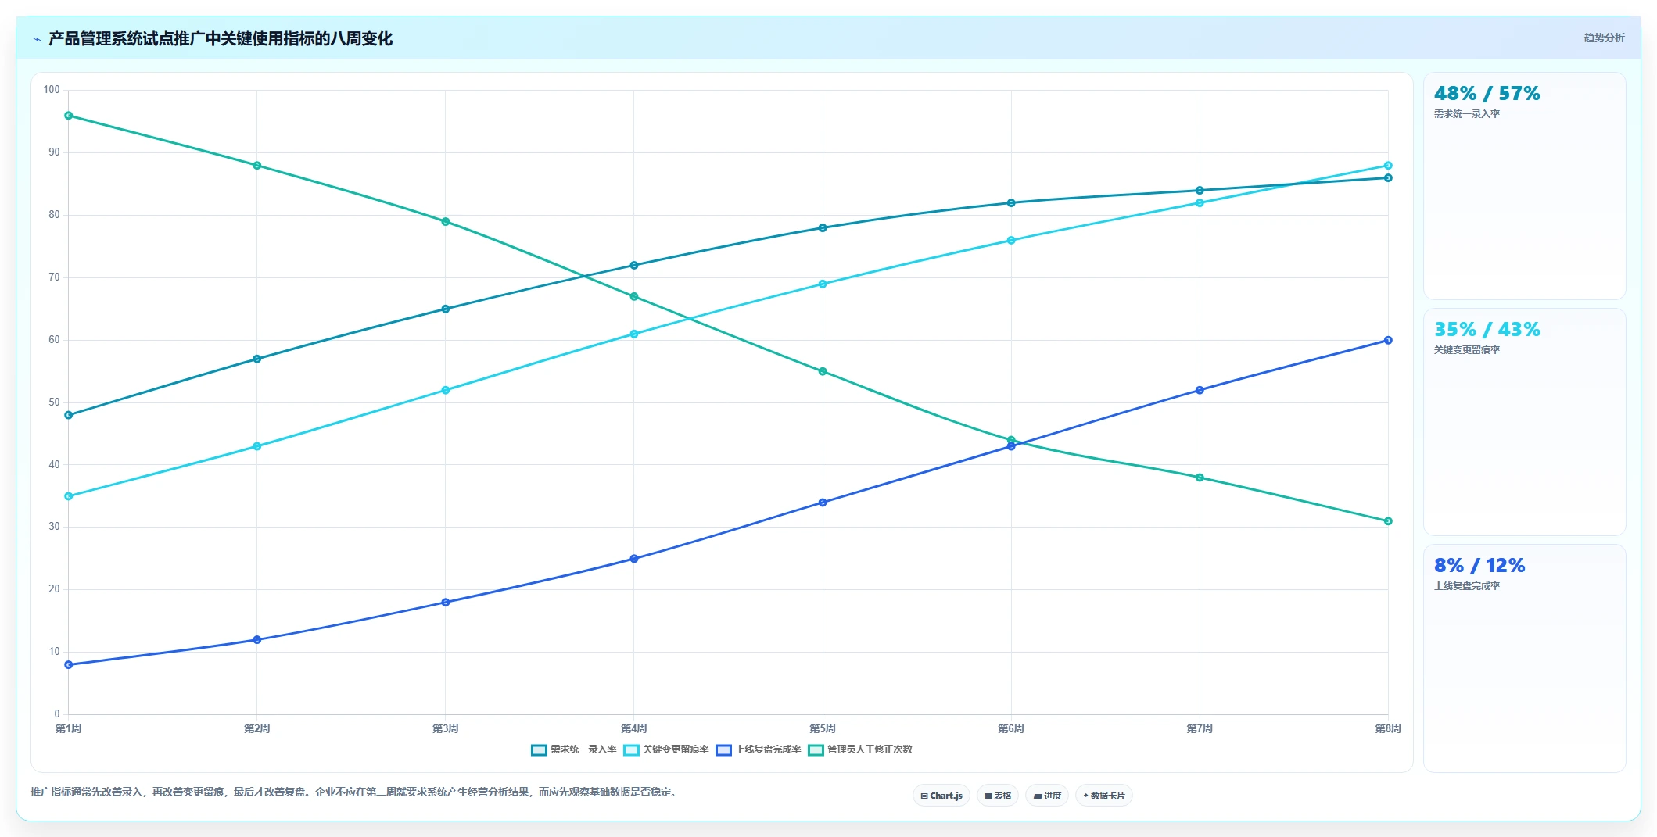Click the 第8周 point on the 关键变更留痕率 line at 88
This screenshot has width=1657, height=837.
[x=1388, y=166]
